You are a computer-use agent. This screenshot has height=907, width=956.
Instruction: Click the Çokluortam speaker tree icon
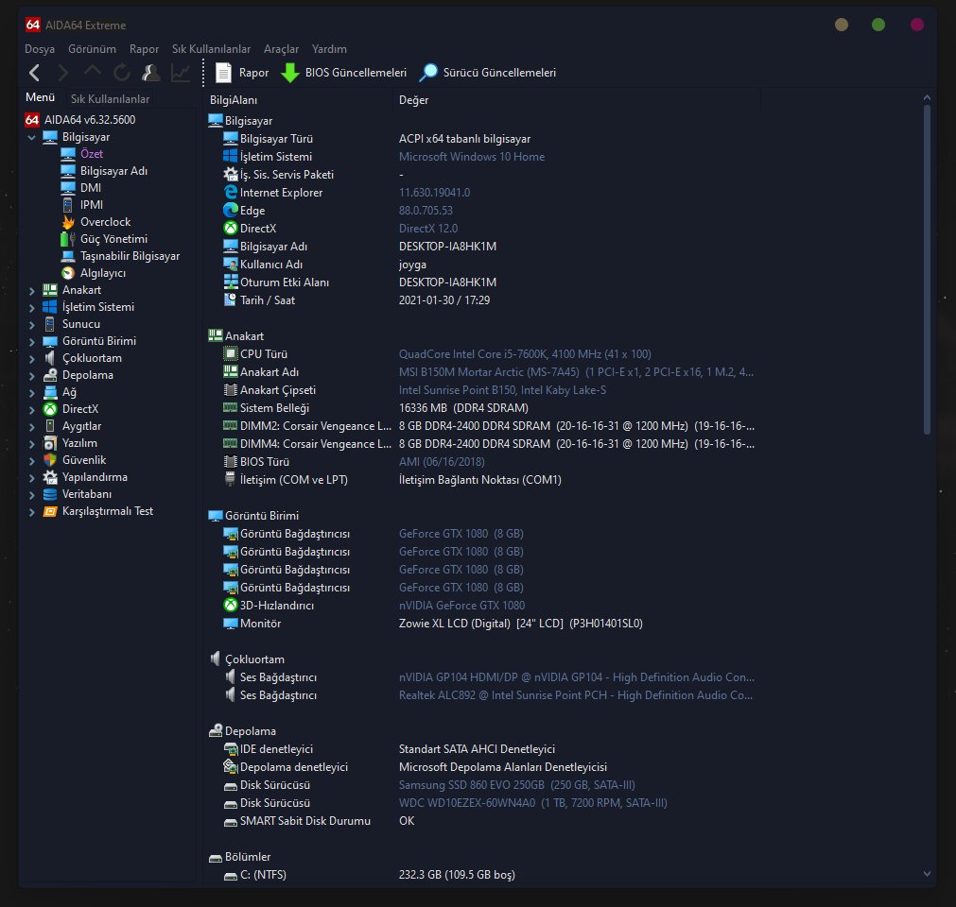point(50,358)
